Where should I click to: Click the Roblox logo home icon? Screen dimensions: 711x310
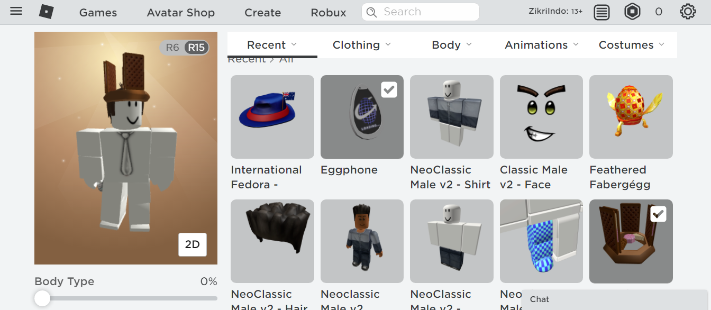pyautogui.click(x=47, y=12)
